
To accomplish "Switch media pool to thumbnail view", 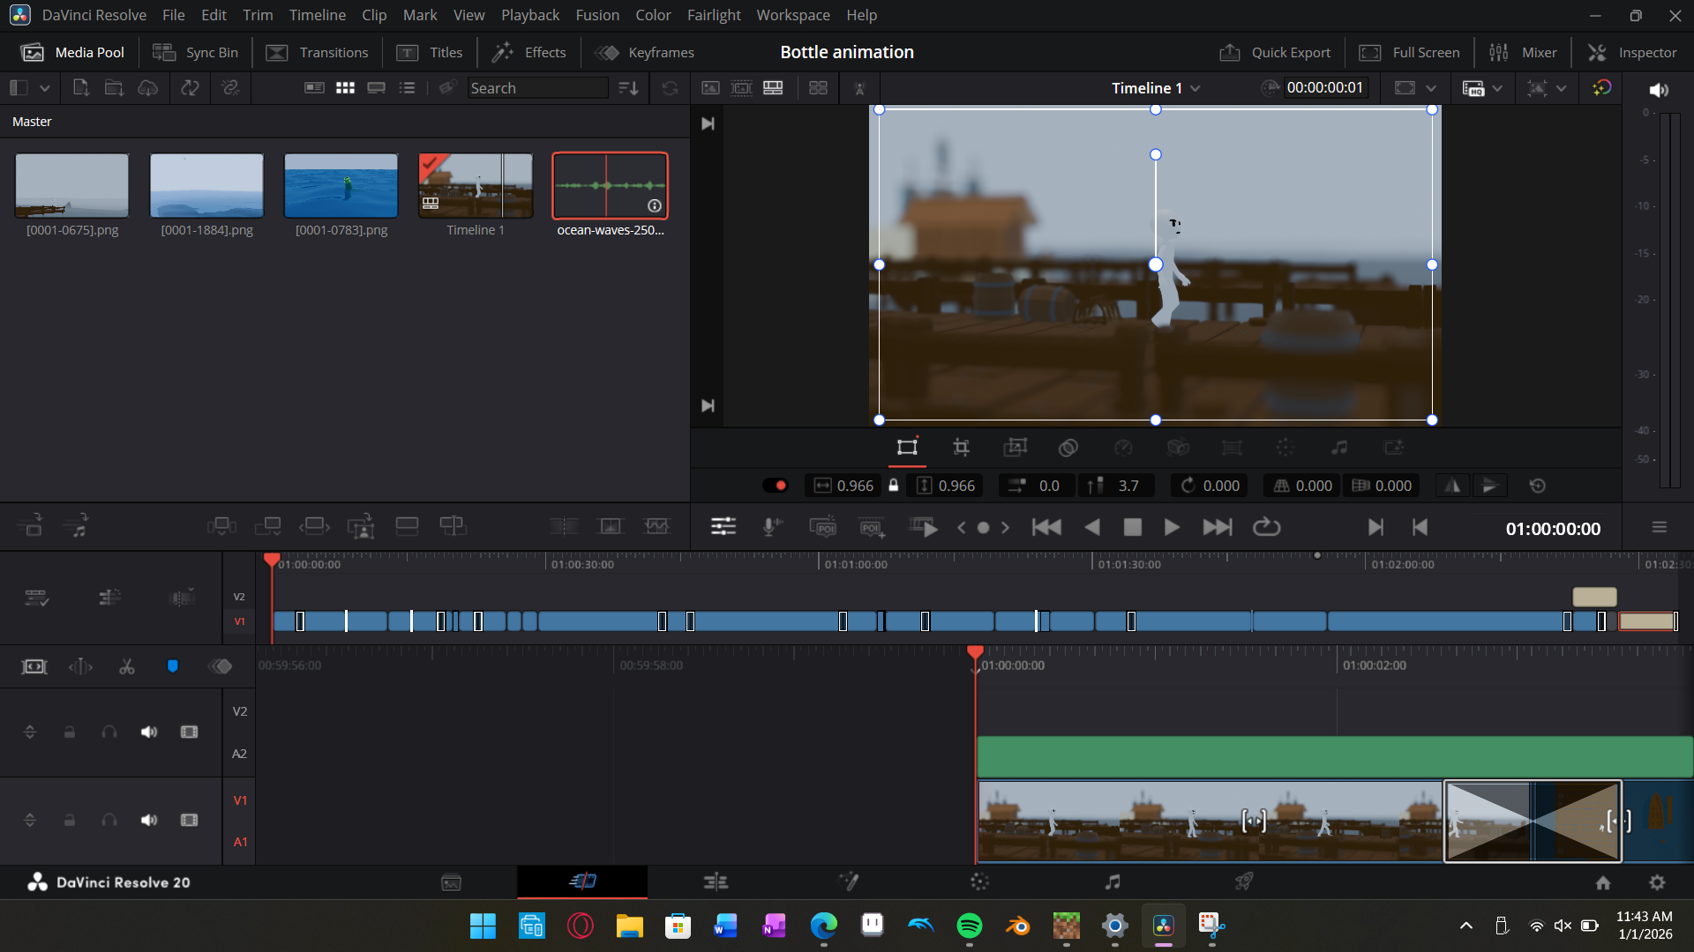I will click(x=345, y=88).
